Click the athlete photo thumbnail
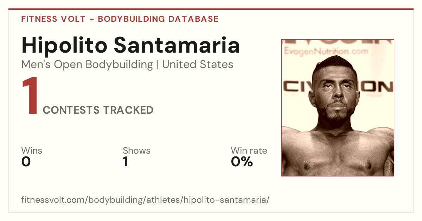The width and height of the screenshot is (422, 221). pos(338,108)
